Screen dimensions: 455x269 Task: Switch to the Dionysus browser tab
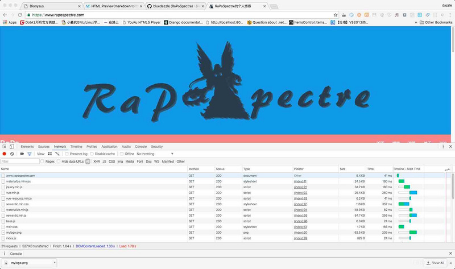coord(52,6)
